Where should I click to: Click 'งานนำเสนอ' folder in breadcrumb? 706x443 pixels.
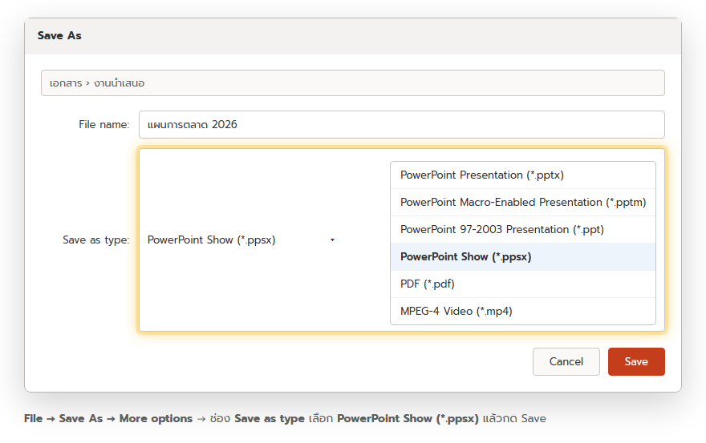(119, 83)
